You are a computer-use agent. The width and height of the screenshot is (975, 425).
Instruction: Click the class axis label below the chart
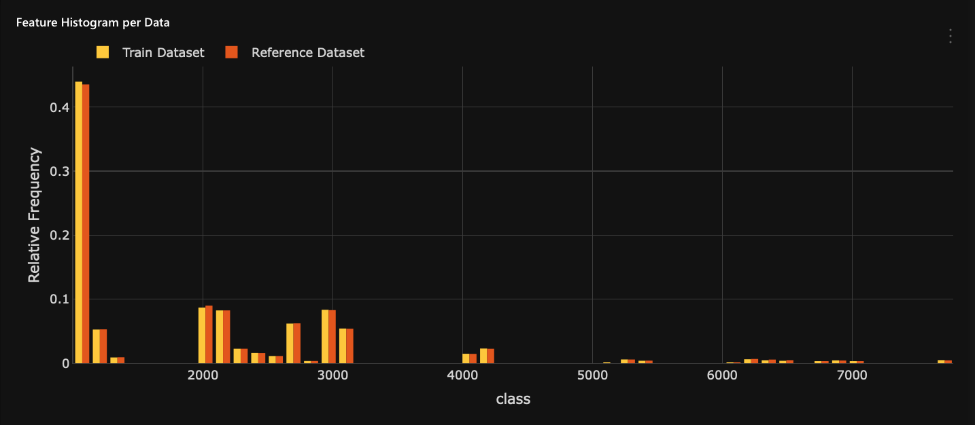(x=513, y=399)
